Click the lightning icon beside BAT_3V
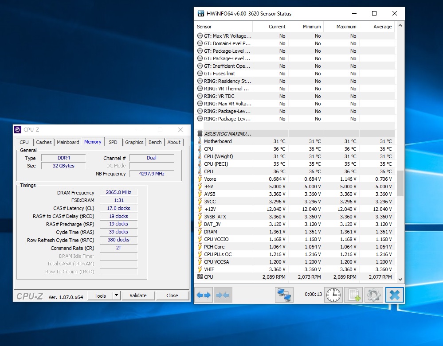The height and width of the screenshot is (346, 443). coord(200,224)
